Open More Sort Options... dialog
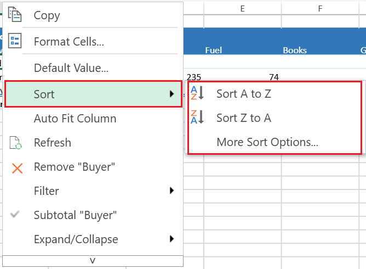 point(267,142)
